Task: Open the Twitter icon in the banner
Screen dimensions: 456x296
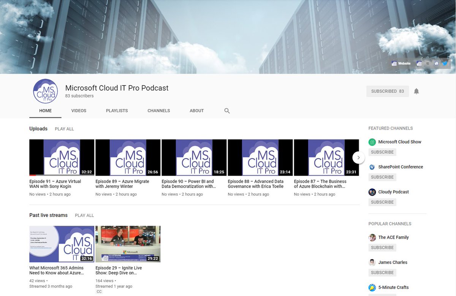Action: pyautogui.click(x=444, y=63)
